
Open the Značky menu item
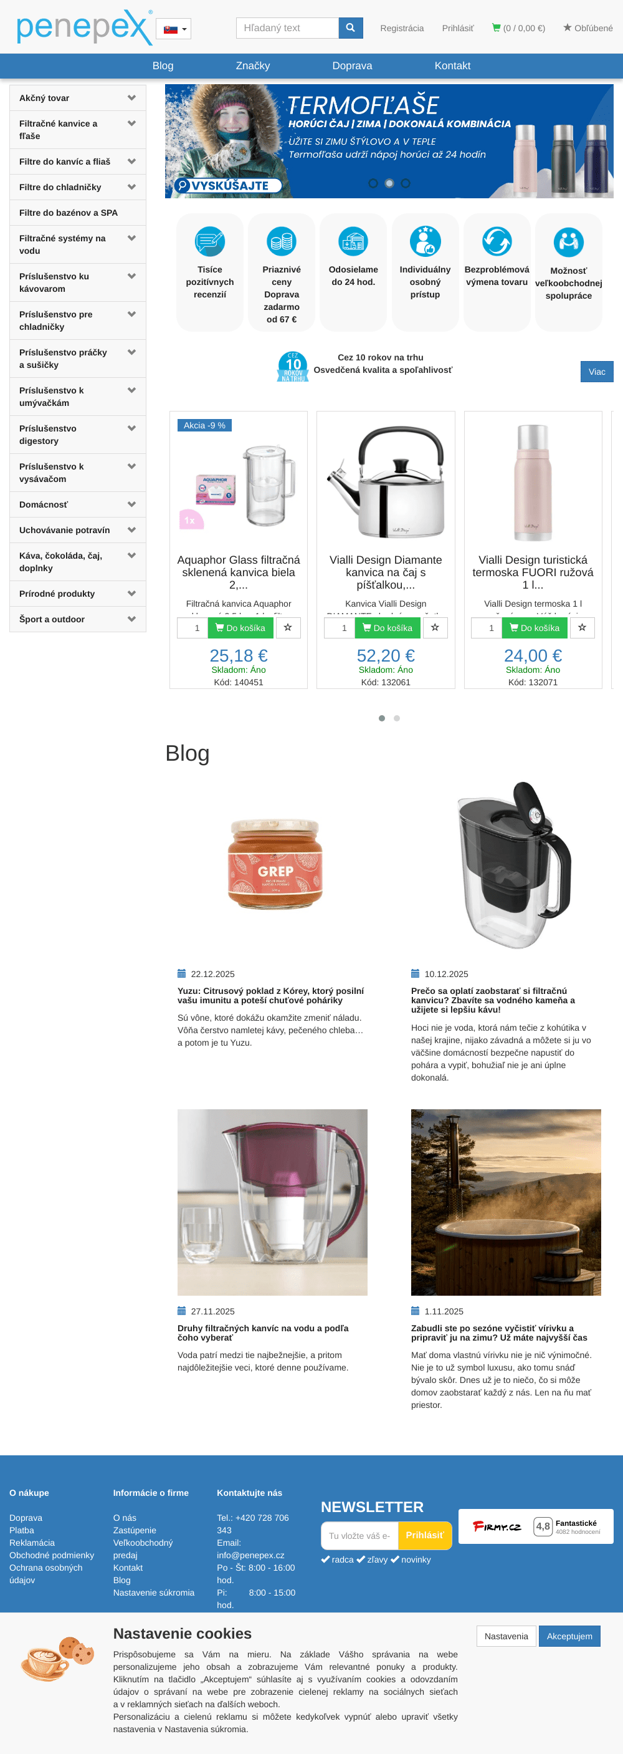click(x=253, y=66)
